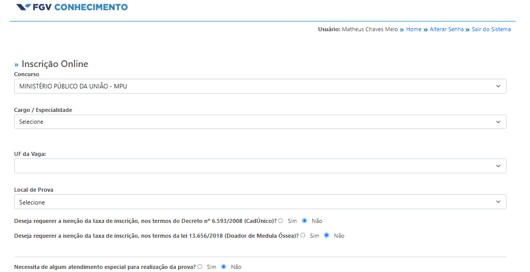Click the lei 13.656/2018 question text
This screenshot has height=272, width=530.
click(x=156, y=236)
